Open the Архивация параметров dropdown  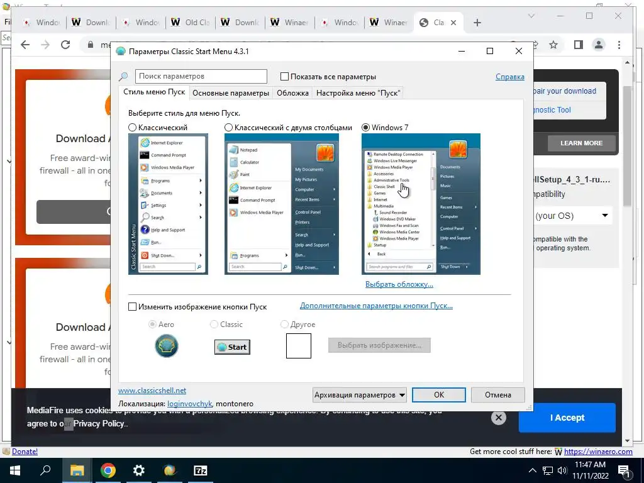[x=359, y=395]
